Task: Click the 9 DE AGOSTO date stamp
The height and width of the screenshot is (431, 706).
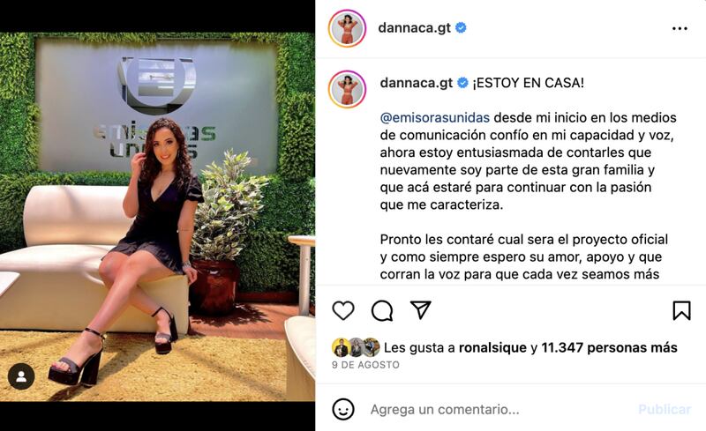Action: pos(365,365)
